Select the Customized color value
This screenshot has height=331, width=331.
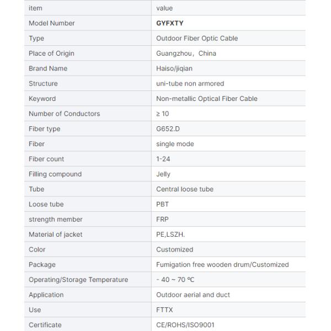(x=174, y=249)
